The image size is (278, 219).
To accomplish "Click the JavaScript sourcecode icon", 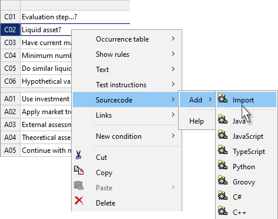I will (x=223, y=135).
